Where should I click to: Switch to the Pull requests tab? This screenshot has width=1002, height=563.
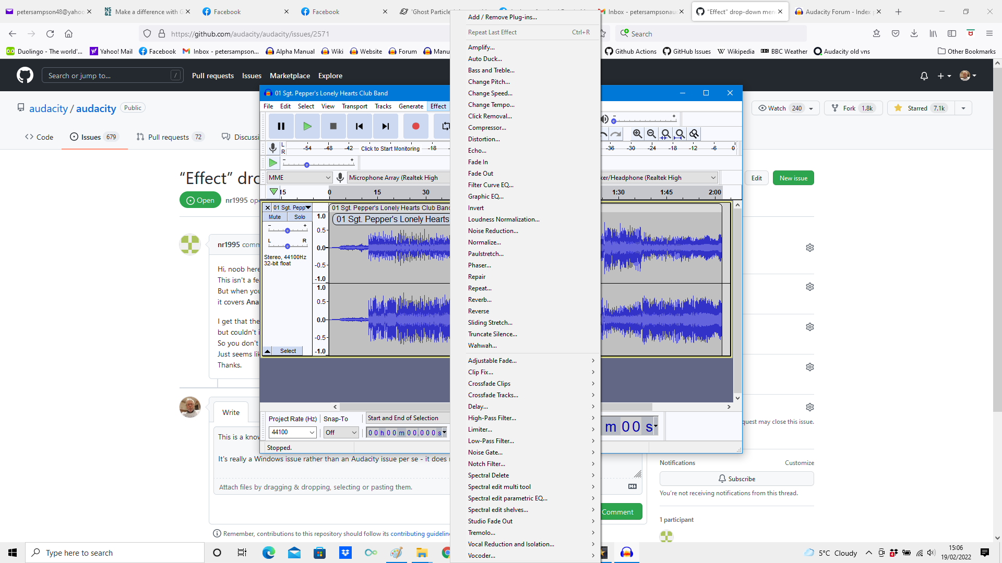(170, 137)
